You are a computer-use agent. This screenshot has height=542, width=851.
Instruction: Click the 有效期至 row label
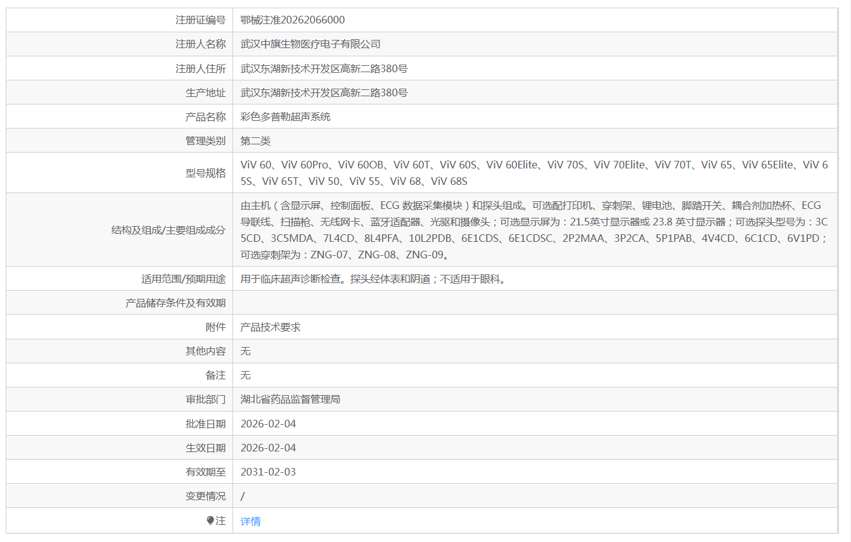tap(205, 472)
